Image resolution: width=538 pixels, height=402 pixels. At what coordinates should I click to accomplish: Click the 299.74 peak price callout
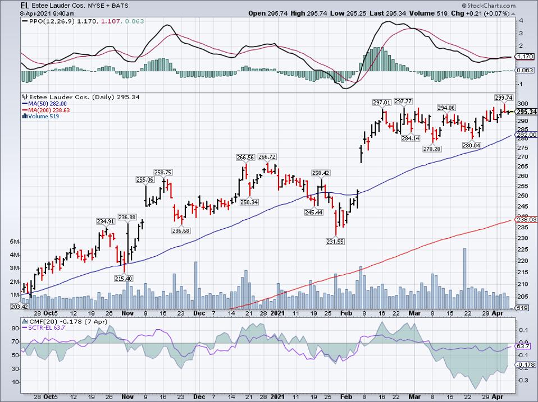click(x=504, y=98)
